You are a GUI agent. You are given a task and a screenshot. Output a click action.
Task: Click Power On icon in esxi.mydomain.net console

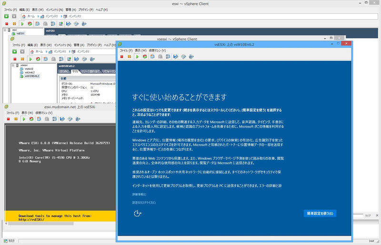(24, 119)
